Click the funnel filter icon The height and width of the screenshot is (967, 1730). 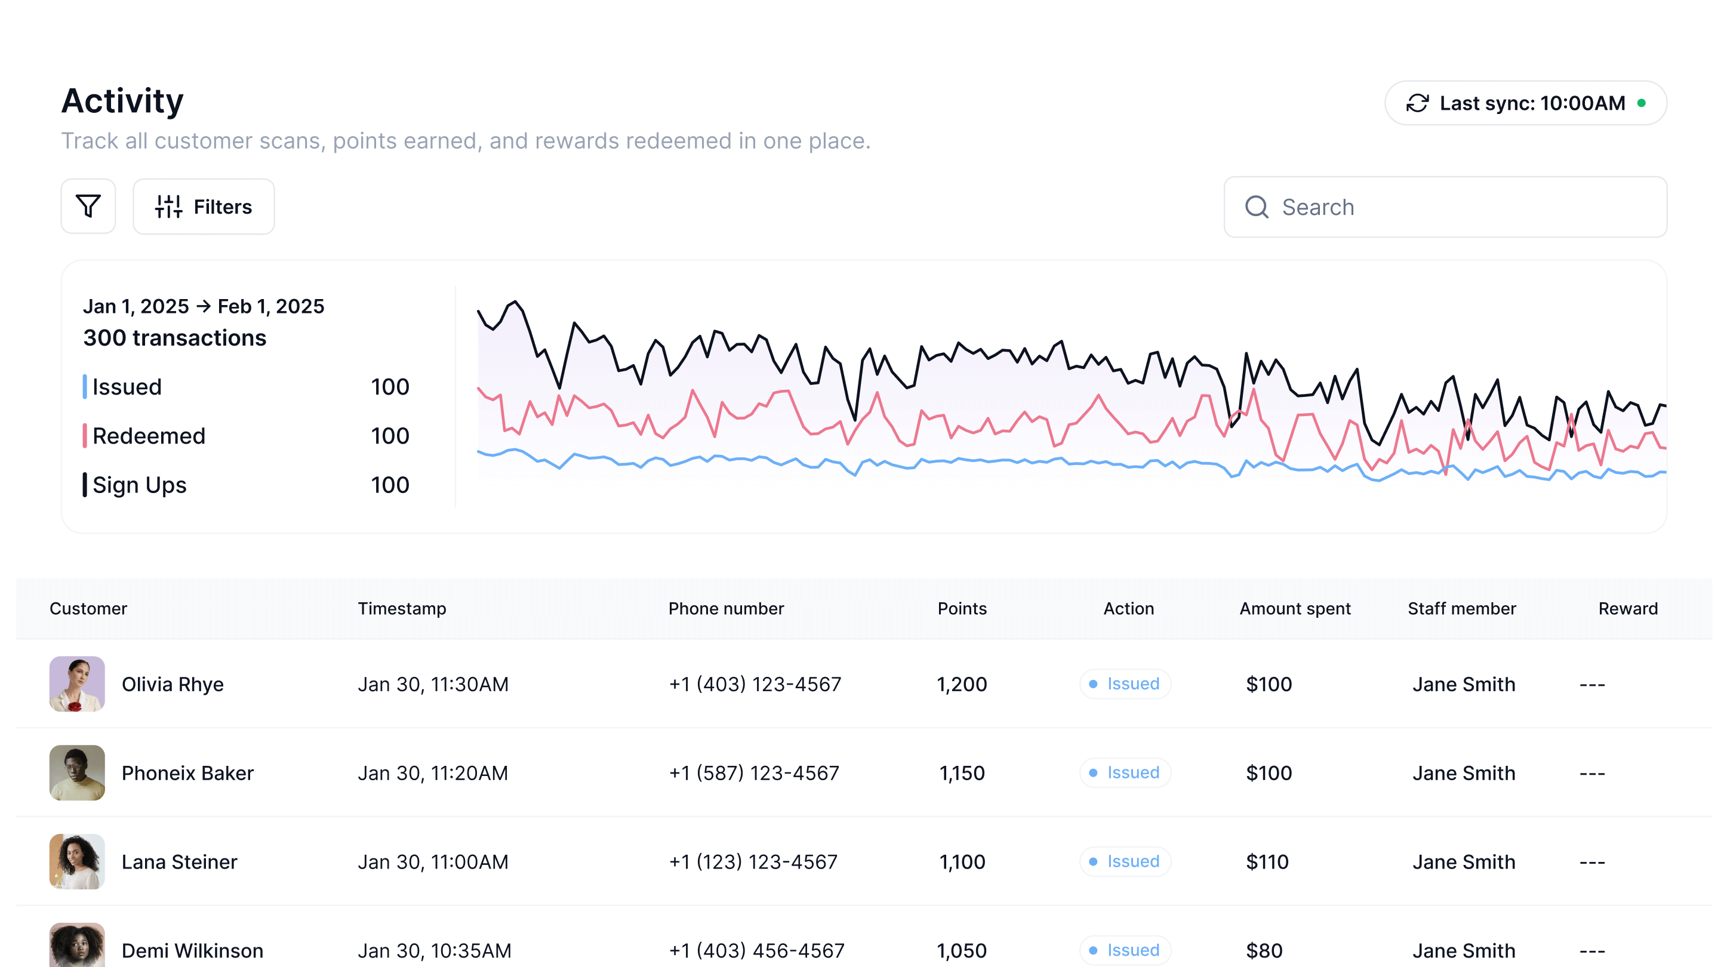[88, 206]
